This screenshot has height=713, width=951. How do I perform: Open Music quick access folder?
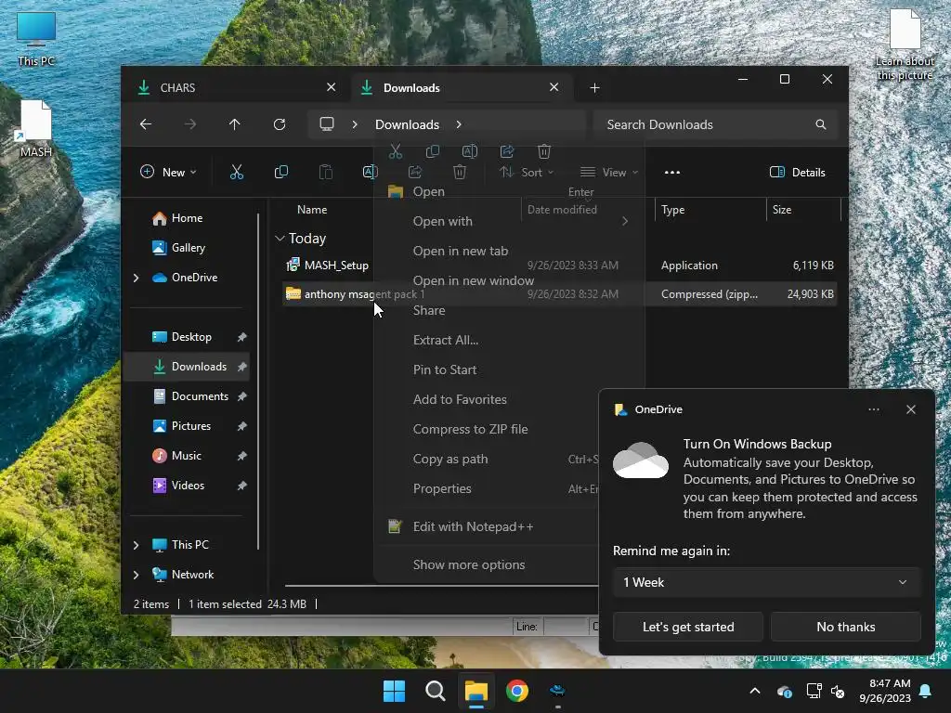(x=186, y=456)
